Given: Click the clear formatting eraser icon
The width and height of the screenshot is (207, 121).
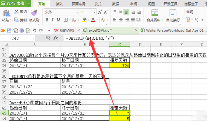Looking at the screenshot, I should tap(103, 20).
